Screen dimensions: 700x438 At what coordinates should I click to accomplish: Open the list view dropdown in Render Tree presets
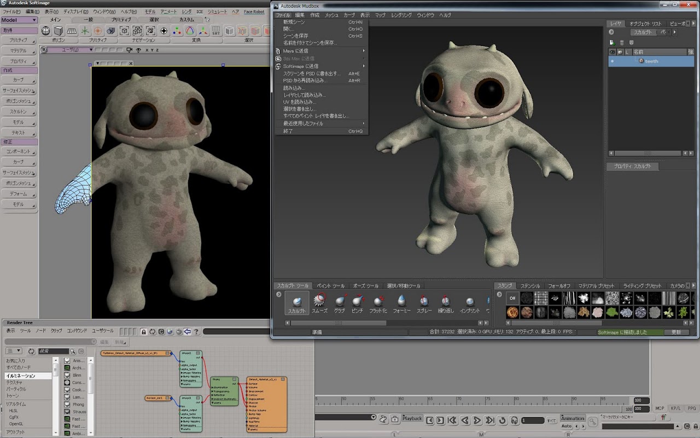click(x=14, y=351)
